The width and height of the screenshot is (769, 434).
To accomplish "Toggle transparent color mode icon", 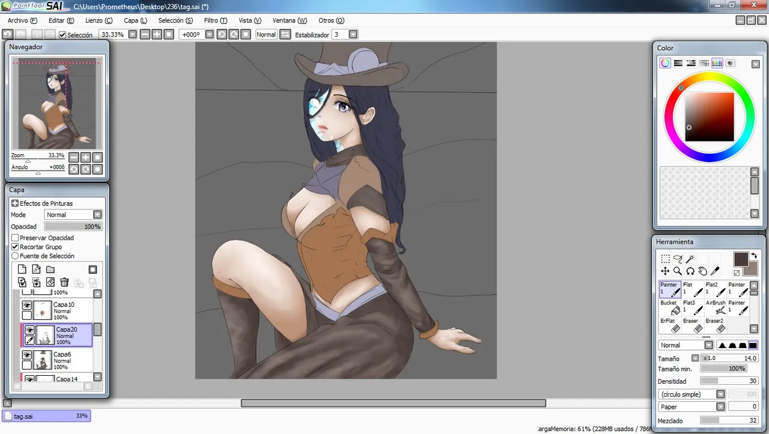I will point(737,273).
